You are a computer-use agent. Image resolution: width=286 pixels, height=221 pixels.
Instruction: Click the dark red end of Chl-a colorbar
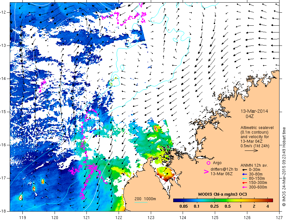click(271, 201)
